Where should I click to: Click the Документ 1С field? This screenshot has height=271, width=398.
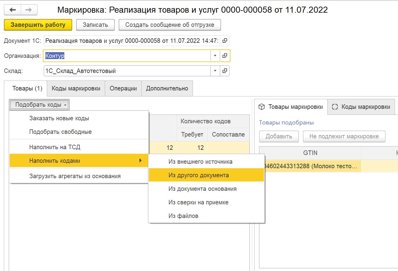coord(132,41)
